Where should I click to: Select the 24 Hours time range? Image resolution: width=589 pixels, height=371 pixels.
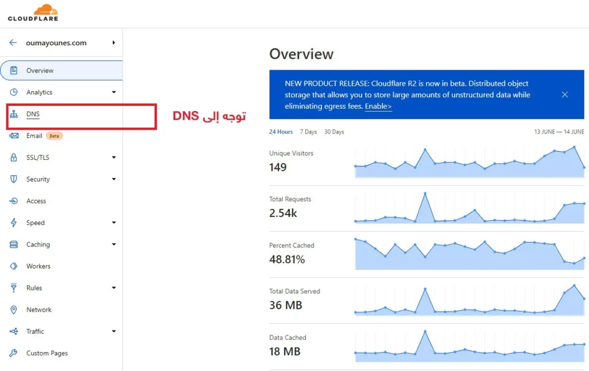coord(281,132)
